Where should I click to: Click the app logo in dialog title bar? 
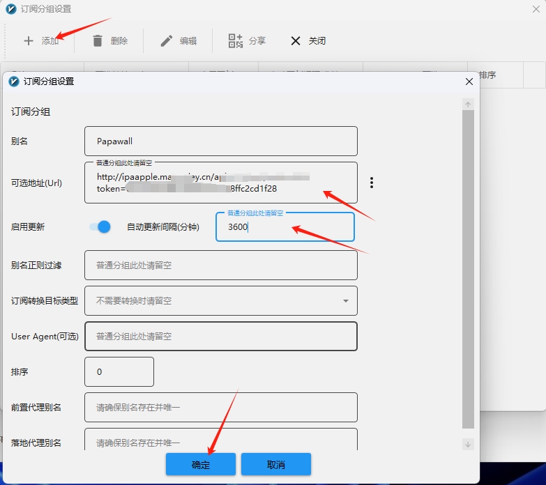point(13,82)
